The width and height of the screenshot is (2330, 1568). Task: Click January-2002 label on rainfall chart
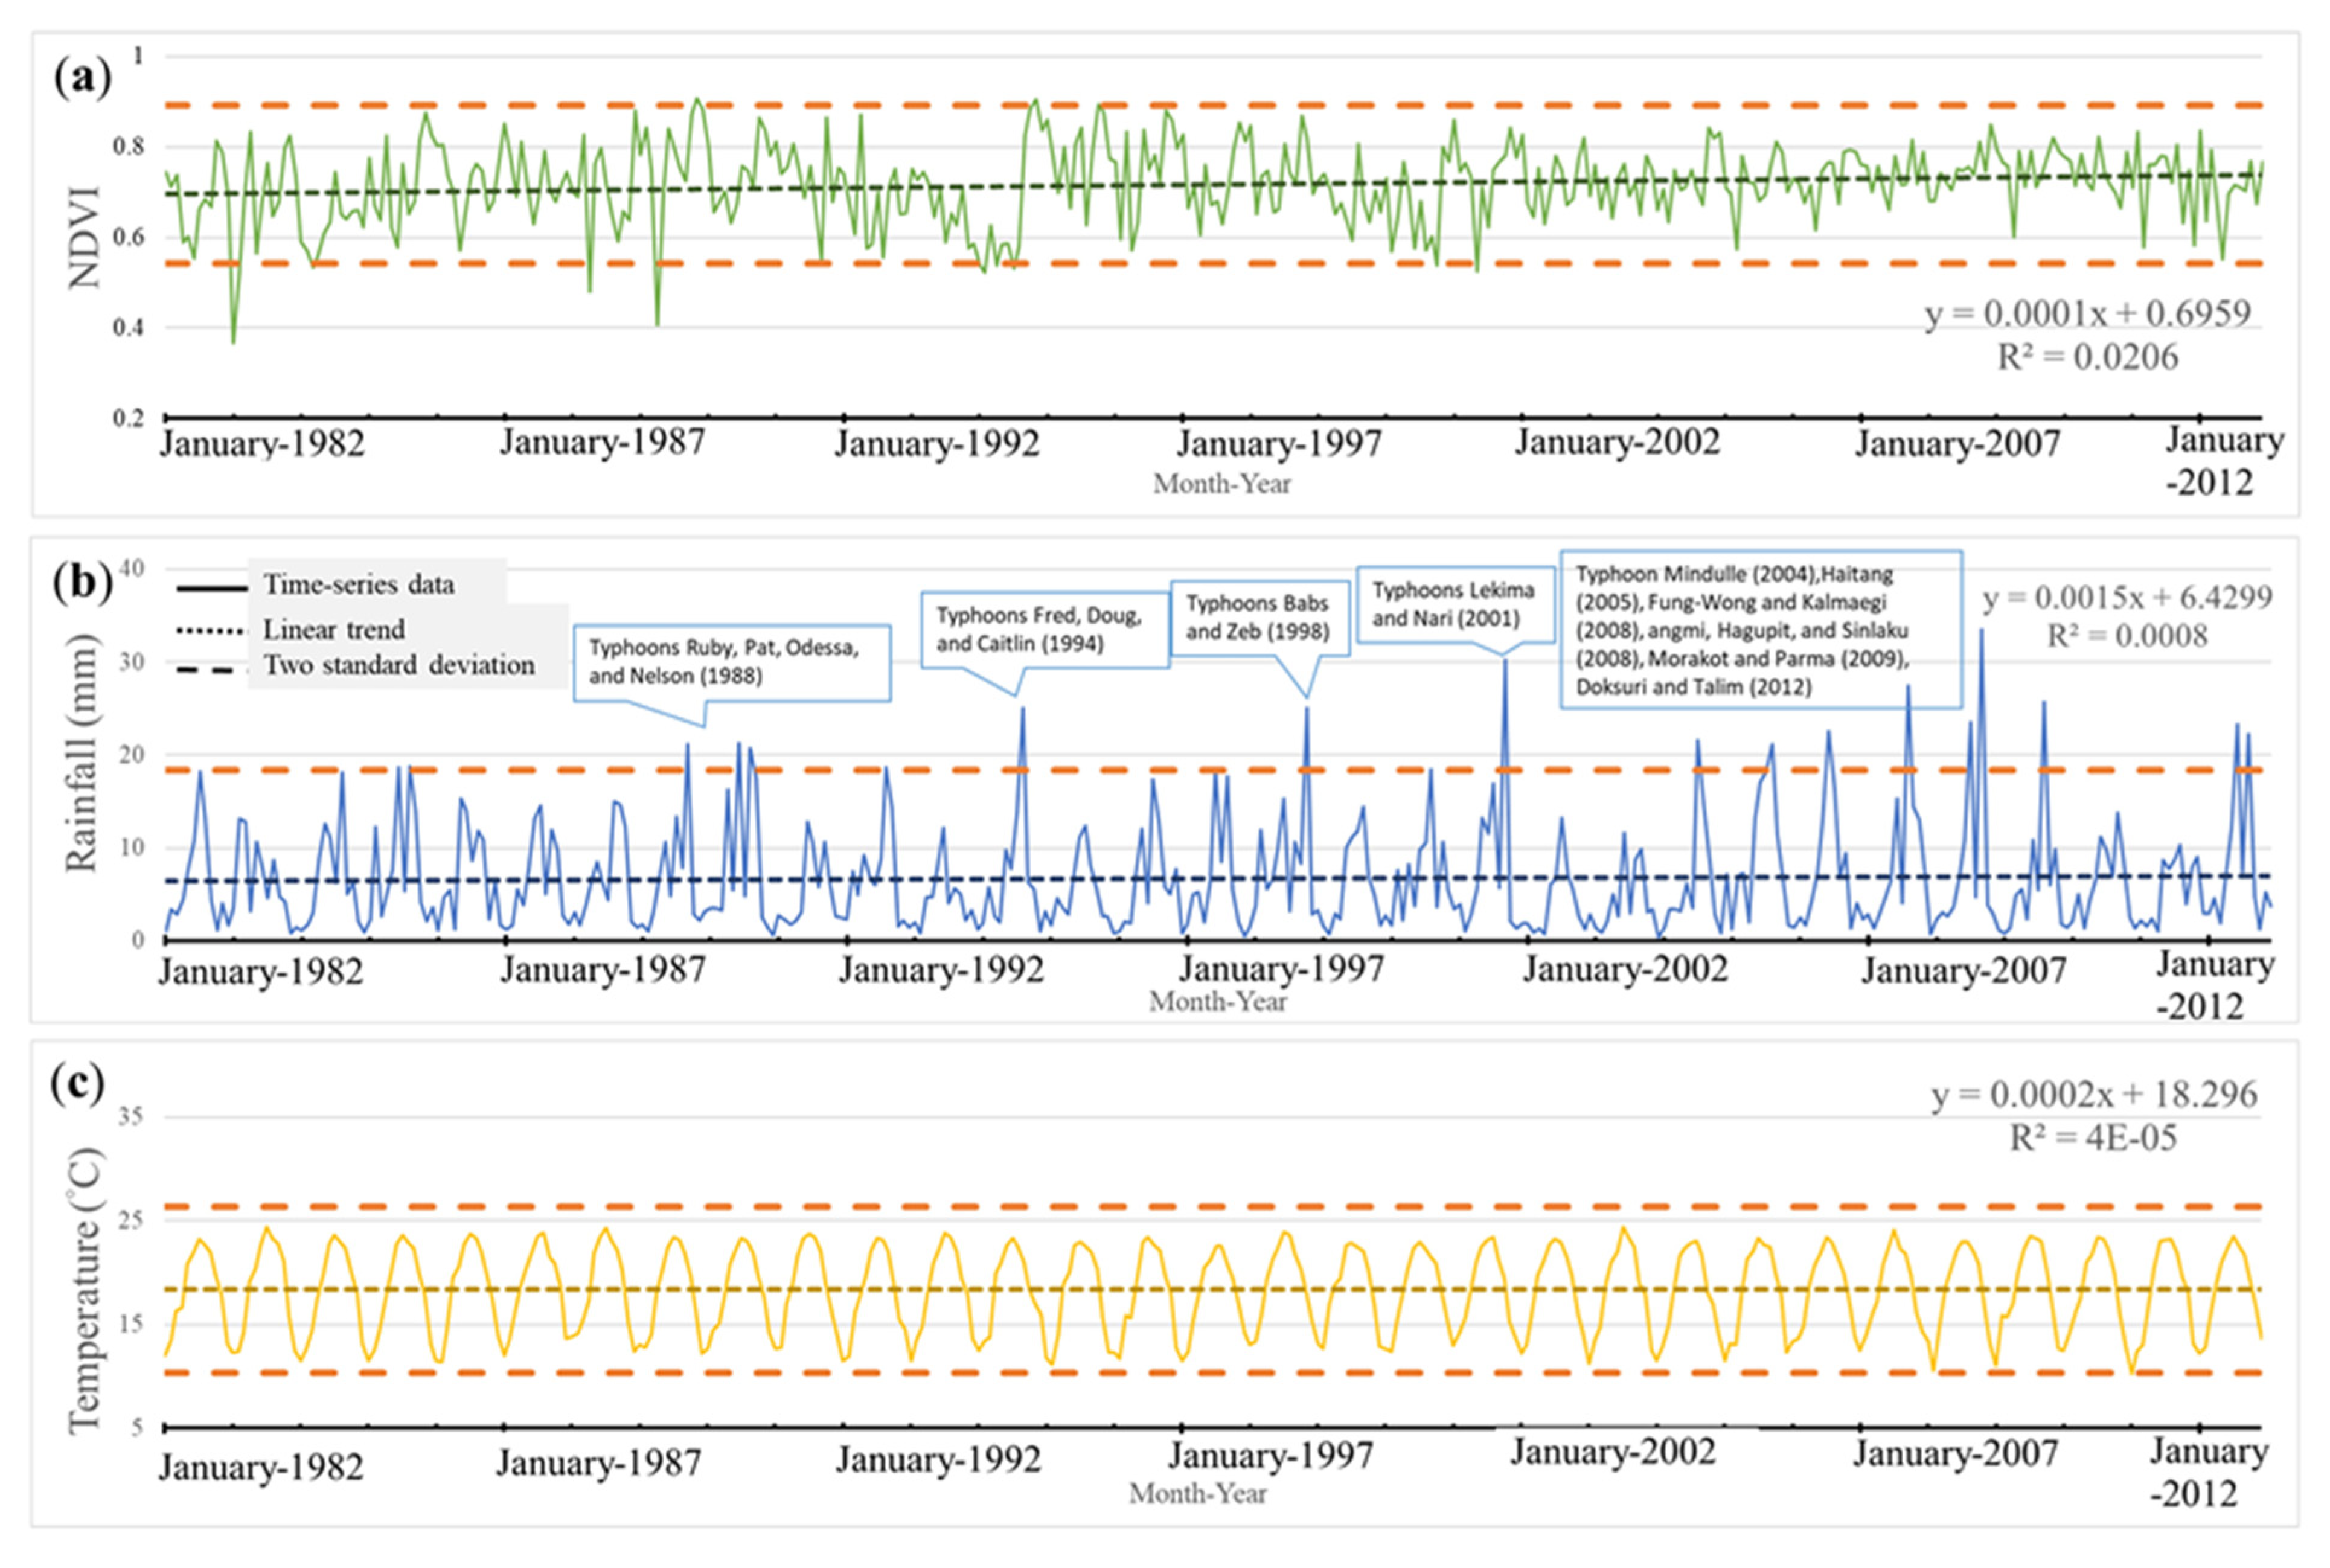(1624, 970)
